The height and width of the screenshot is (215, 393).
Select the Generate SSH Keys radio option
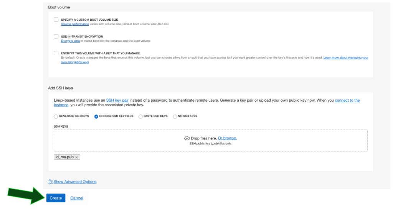[x=56, y=116]
